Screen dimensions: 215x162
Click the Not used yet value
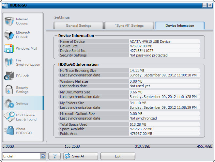tap(140, 86)
